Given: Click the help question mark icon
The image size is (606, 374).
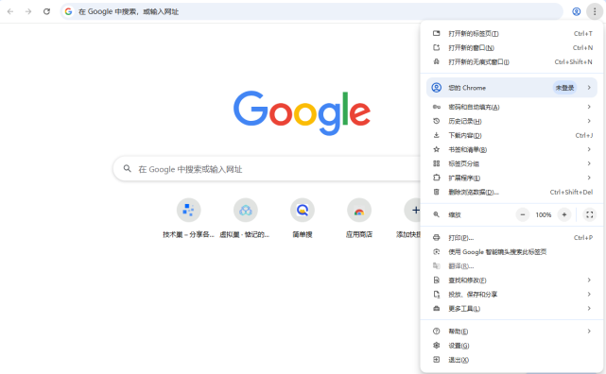Looking at the screenshot, I should 437,331.
